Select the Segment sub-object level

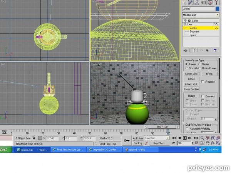pos(194,32)
